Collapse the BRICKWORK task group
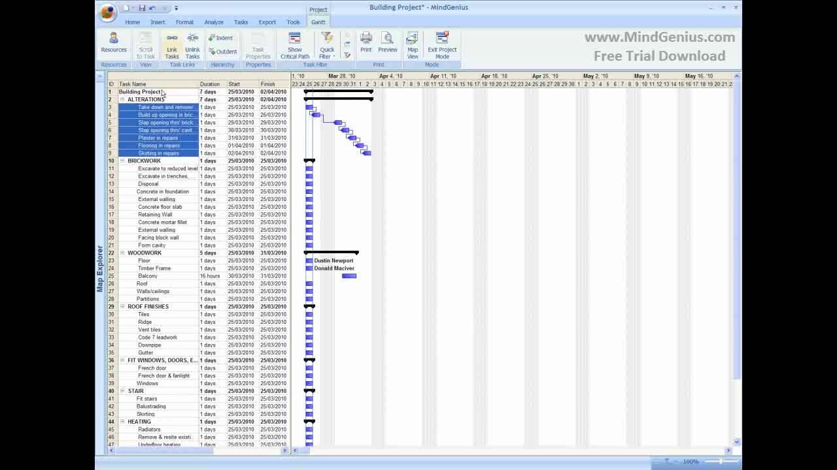The width and height of the screenshot is (837, 470). [122, 161]
